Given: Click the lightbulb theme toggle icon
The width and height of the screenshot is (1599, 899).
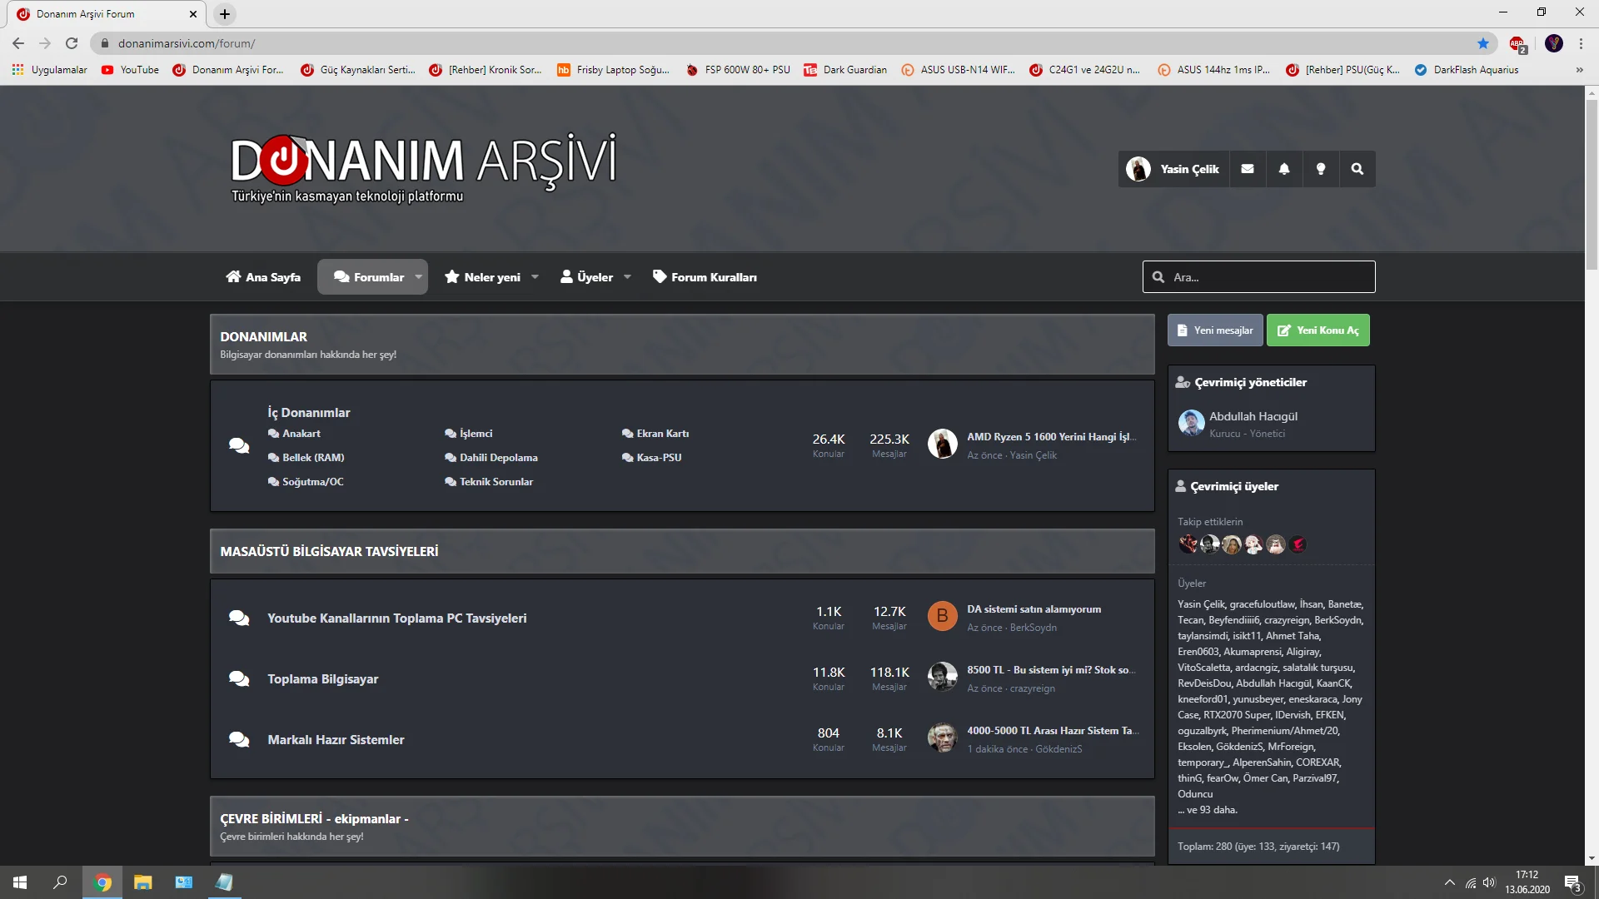Looking at the screenshot, I should [x=1320, y=169].
